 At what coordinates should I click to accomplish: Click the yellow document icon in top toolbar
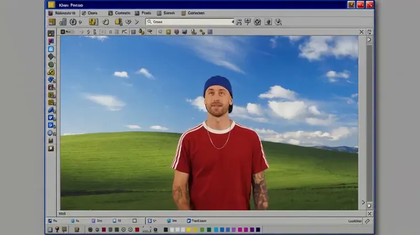point(118,22)
